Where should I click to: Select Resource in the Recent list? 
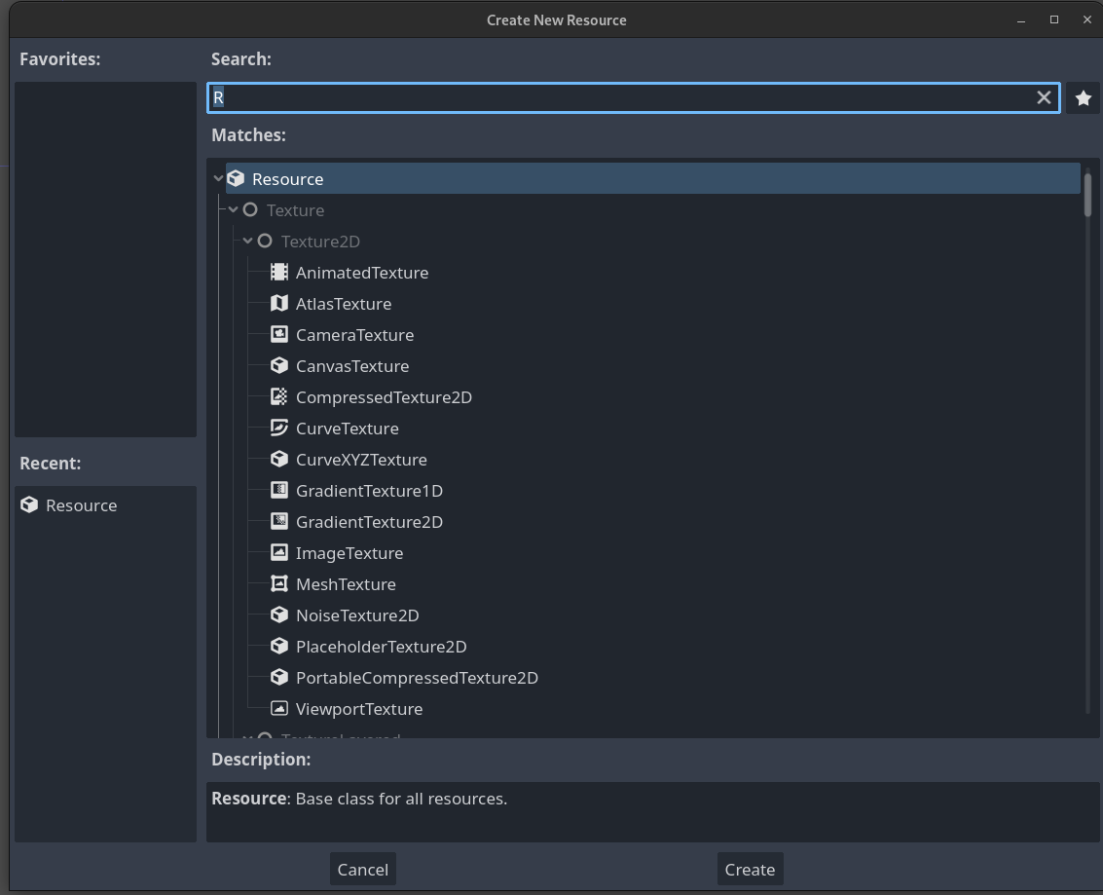click(81, 505)
